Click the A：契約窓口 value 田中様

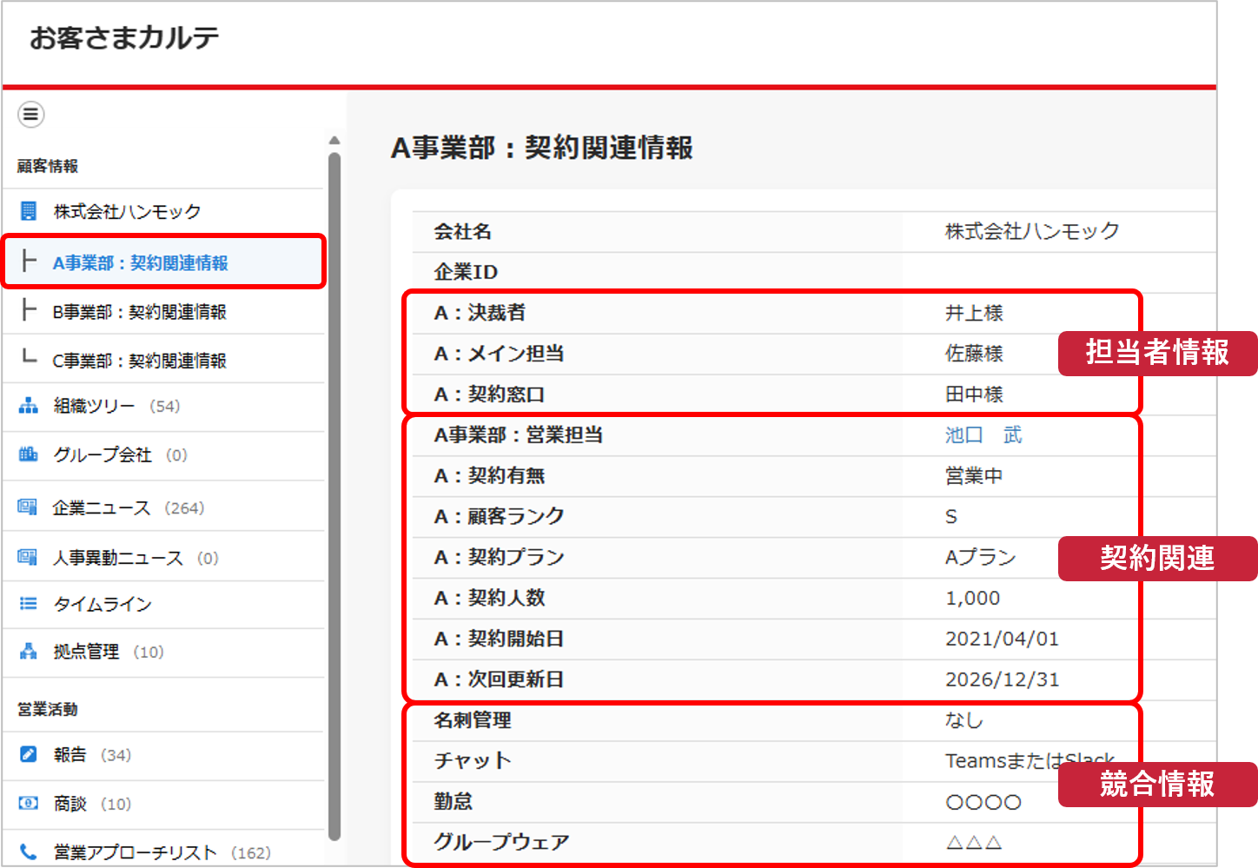(974, 394)
